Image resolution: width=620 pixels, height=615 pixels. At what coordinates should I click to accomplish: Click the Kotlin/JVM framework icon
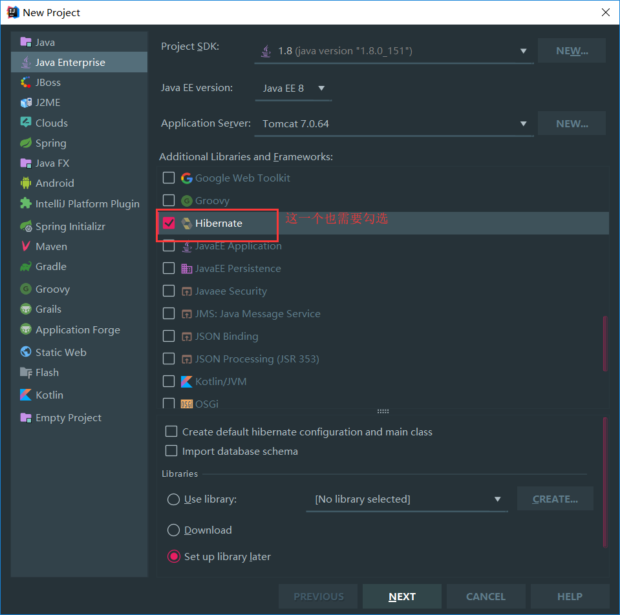point(187,382)
